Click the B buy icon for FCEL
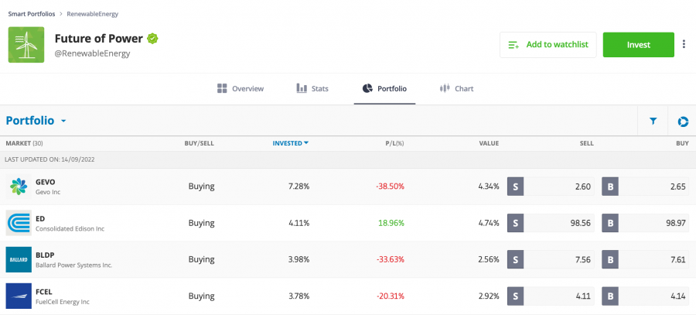The height and width of the screenshot is (315, 696). (x=610, y=296)
